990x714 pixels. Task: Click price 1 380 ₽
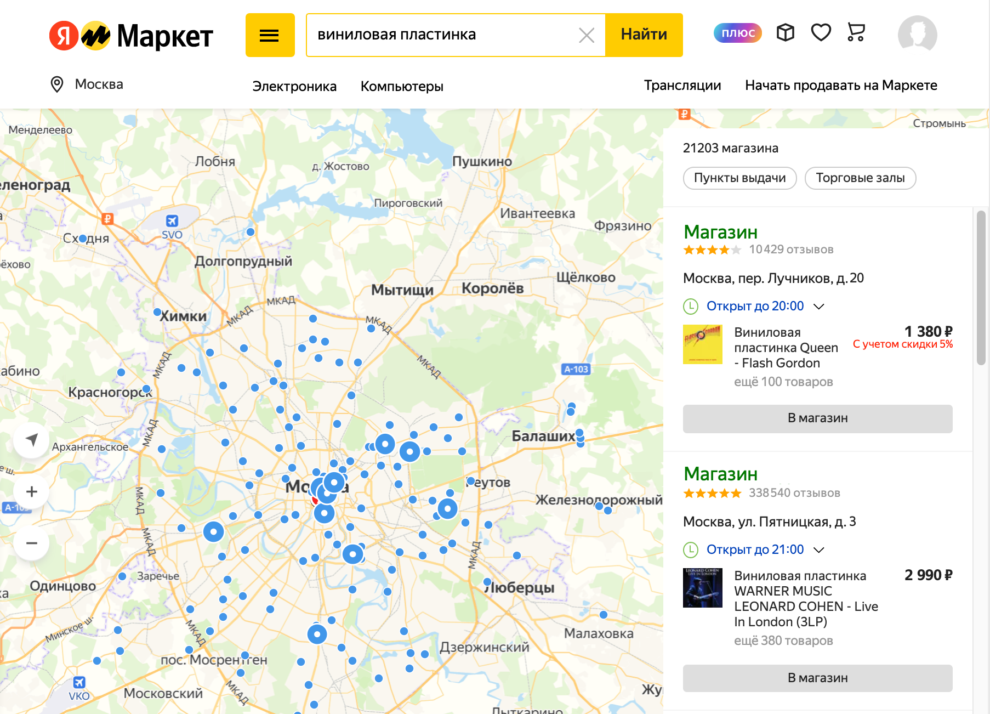(928, 332)
